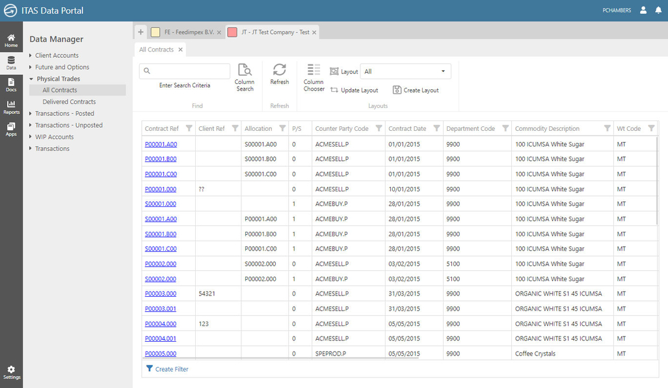
Task: Expand Client Accounts tree node
Action: 31,55
